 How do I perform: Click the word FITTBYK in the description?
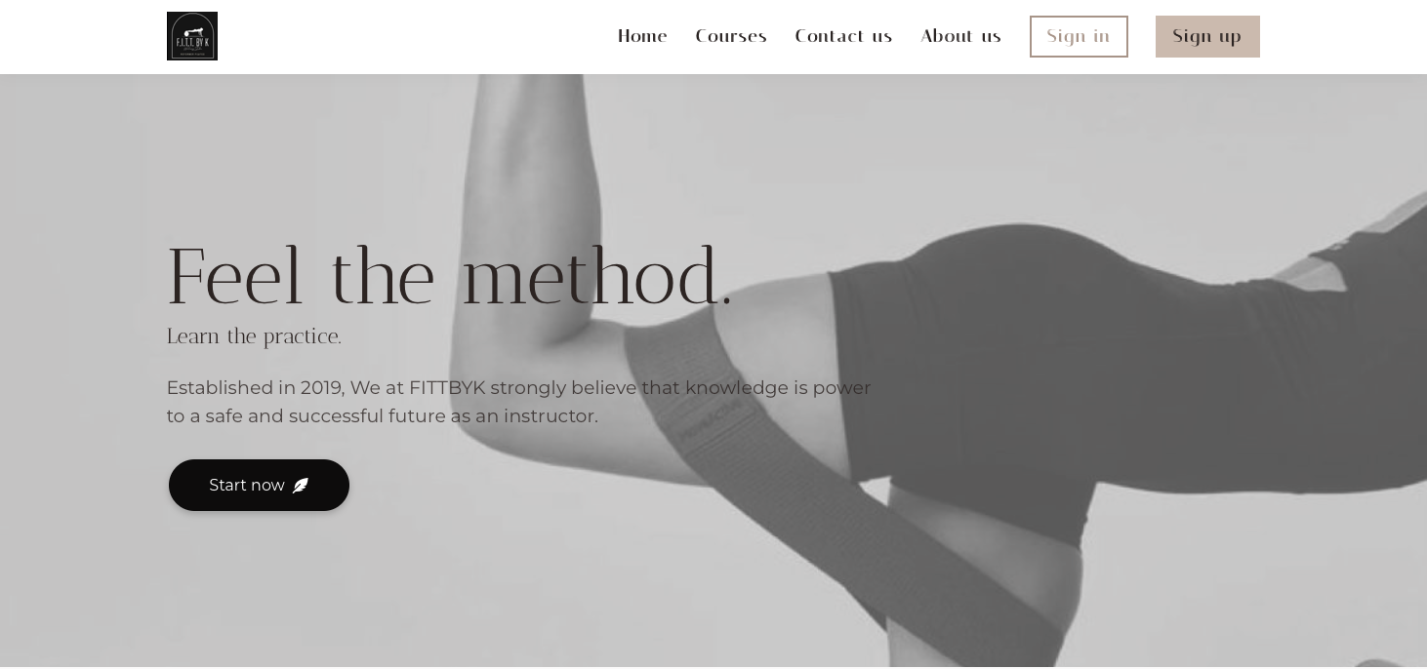(447, 388)
